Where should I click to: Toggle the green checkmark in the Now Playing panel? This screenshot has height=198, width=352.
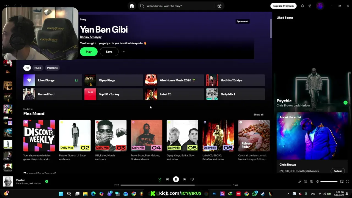point(345,103)
